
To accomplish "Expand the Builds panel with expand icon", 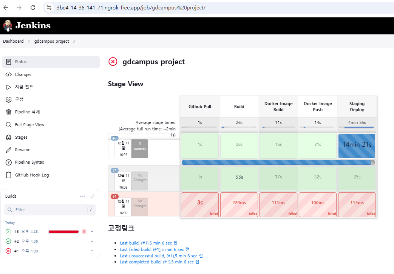I will point(92,196).
